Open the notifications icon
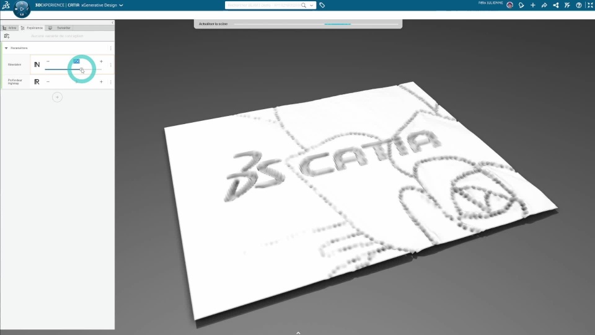This screenshot has height=335, width=595. coord(521,6)
